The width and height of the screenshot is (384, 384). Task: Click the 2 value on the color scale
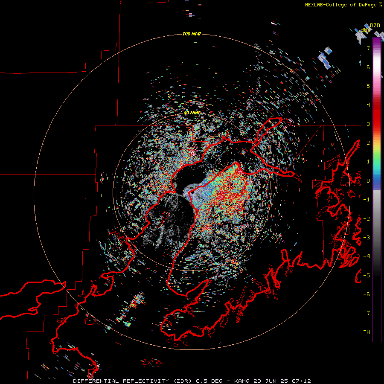coord(368,143)
